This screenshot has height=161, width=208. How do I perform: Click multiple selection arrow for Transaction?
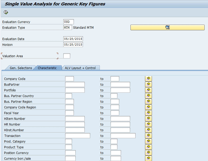coord(149,136)
